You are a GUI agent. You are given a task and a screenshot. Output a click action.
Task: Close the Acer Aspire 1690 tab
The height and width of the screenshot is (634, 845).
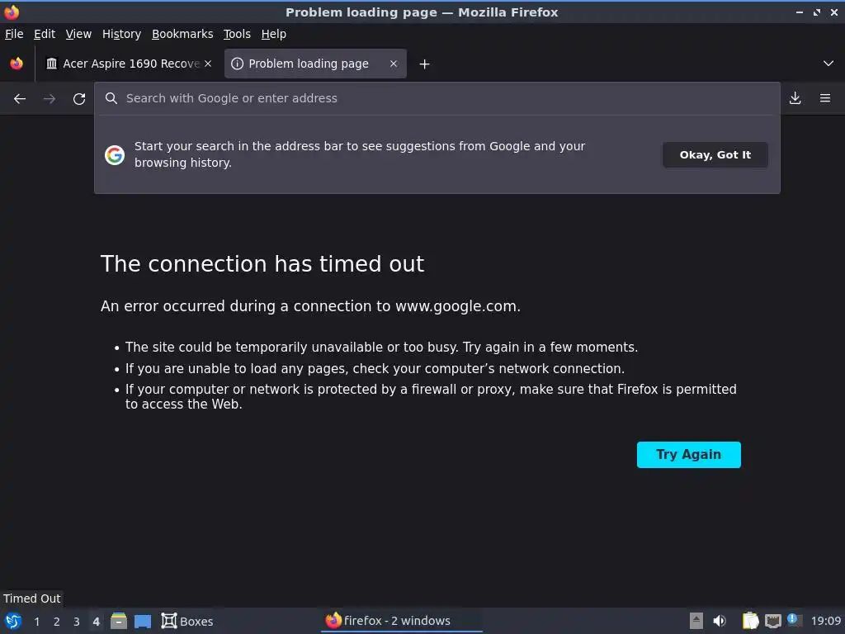[x=208, y=64]
